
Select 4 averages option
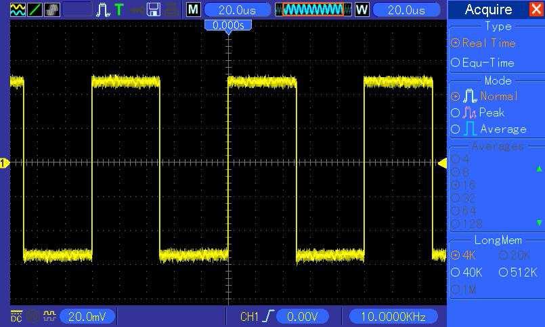[460, 159]
